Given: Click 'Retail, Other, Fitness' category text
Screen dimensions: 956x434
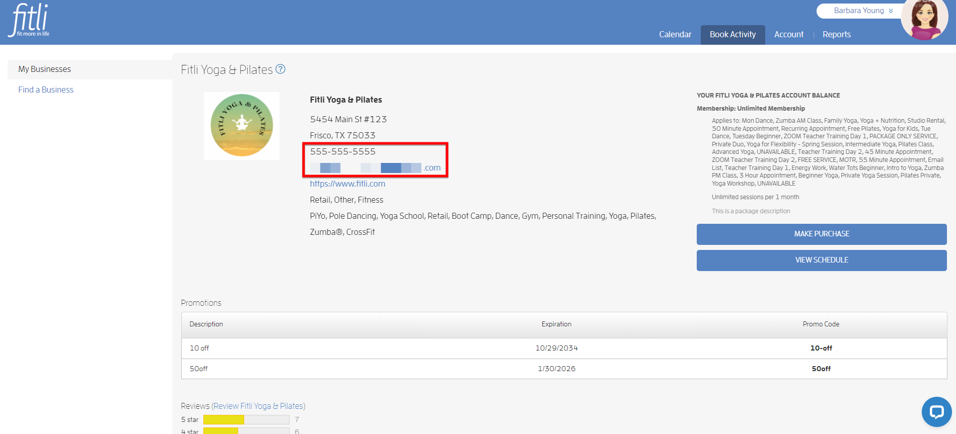Looking at the screenshot, I should coord(346,200).
